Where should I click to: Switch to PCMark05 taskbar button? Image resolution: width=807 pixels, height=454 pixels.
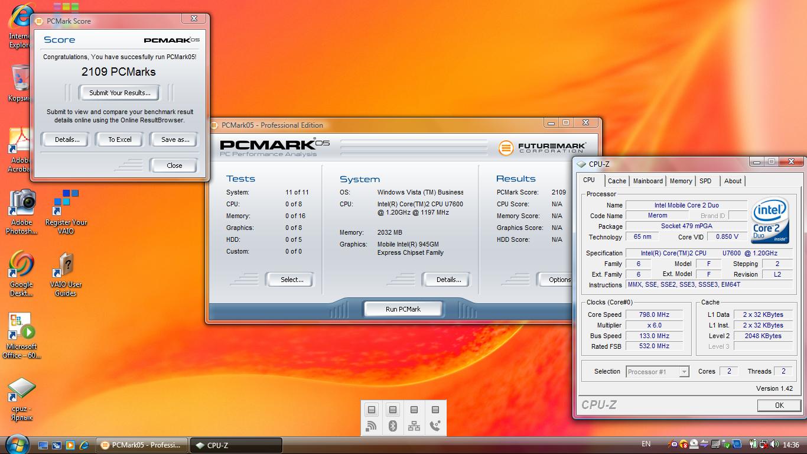(142, 445)
